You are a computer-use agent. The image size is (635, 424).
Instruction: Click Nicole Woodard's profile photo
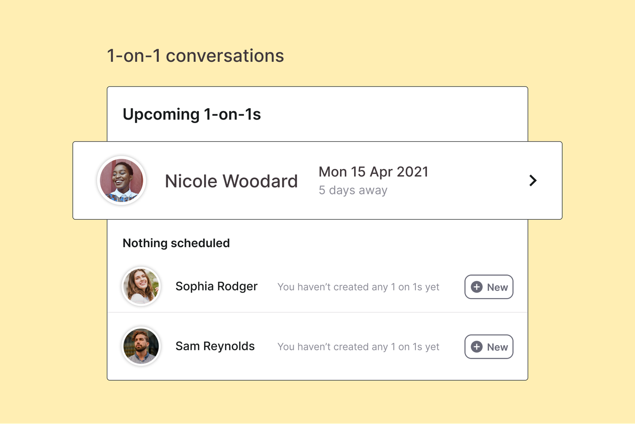coord(121,180)
